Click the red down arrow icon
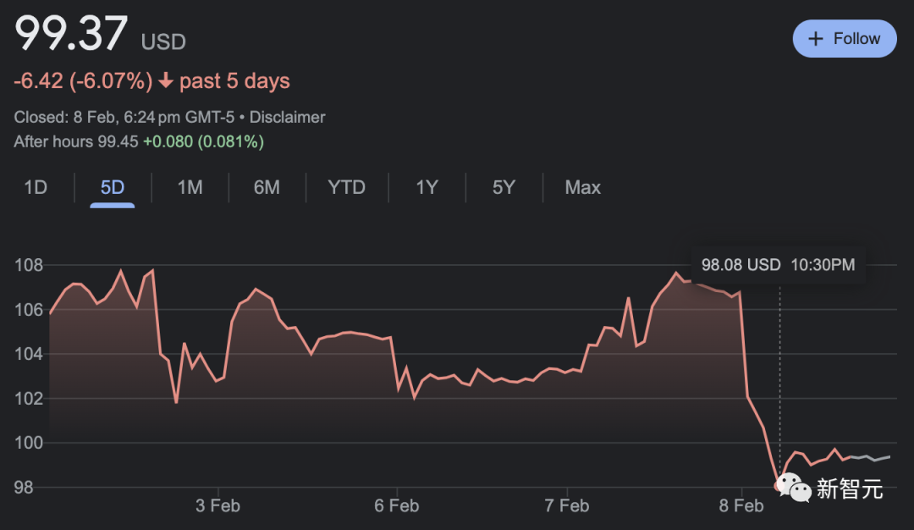Image resolution: width=914 pixels, height=530 pixels. pos(166,81)
